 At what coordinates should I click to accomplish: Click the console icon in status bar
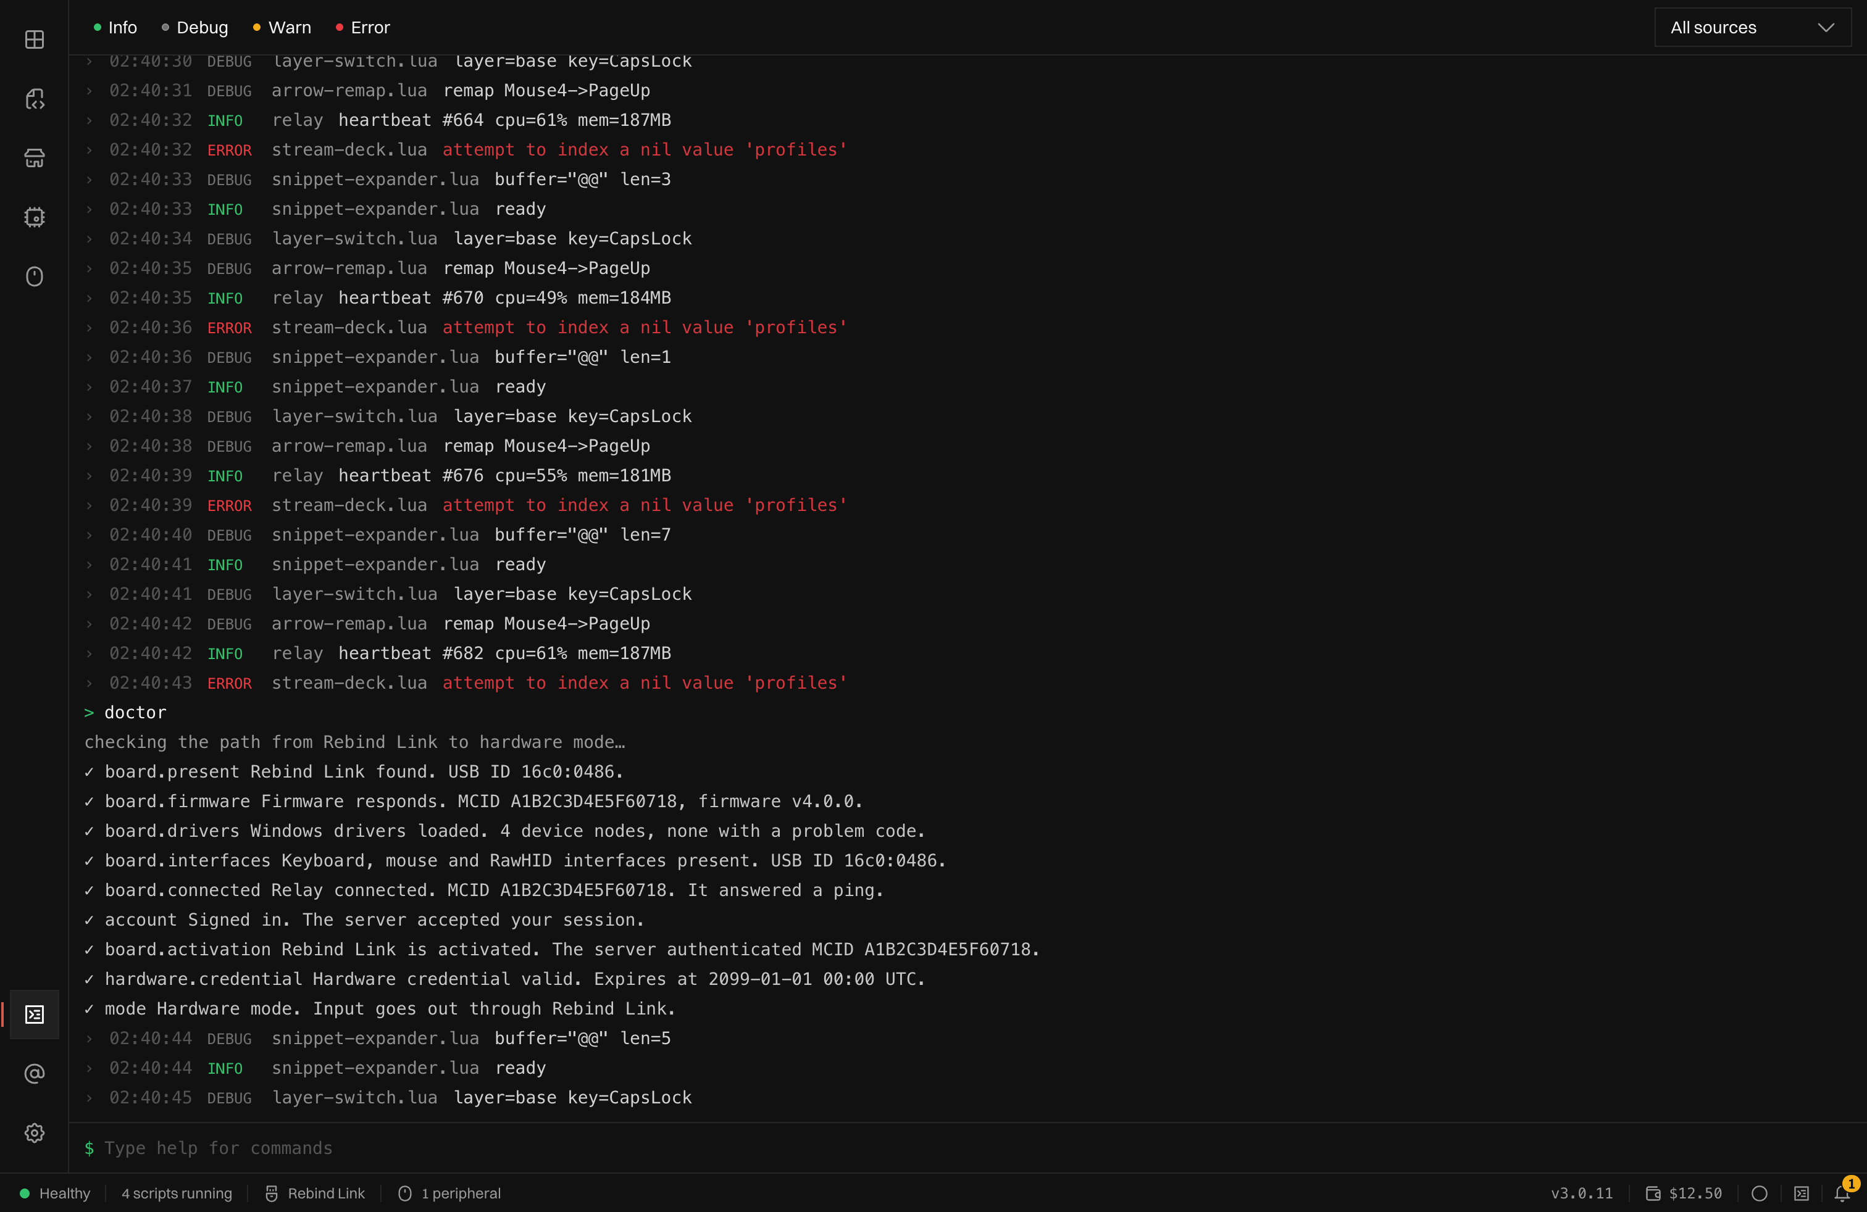[x=1802, y=1193]
